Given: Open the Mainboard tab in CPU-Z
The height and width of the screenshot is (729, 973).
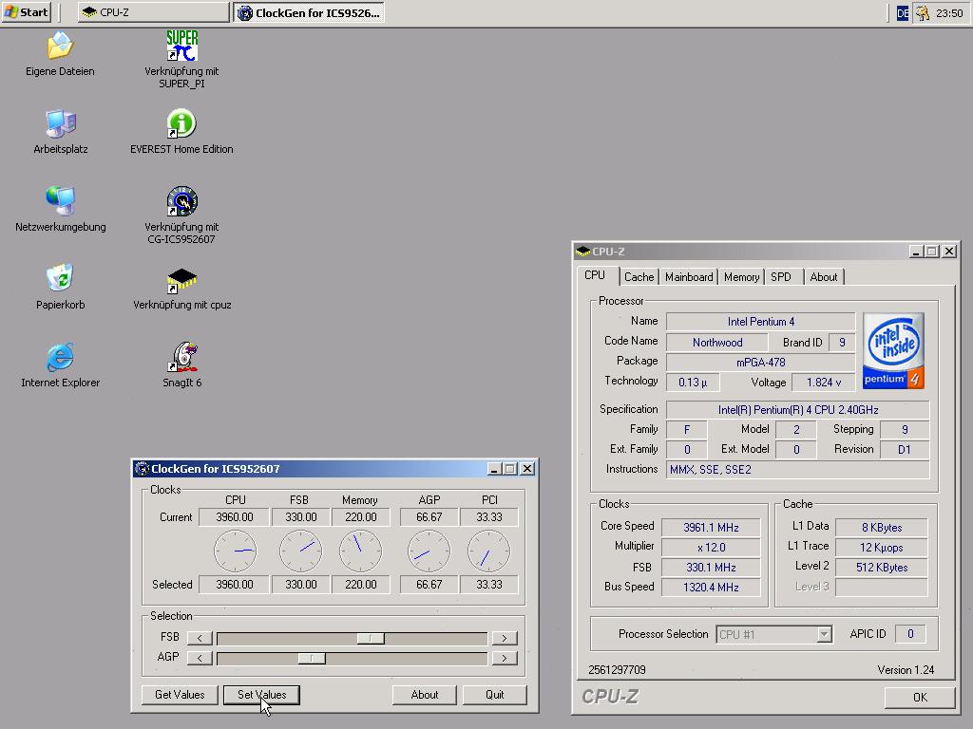Looking at the screenshot, I should 689,277.
